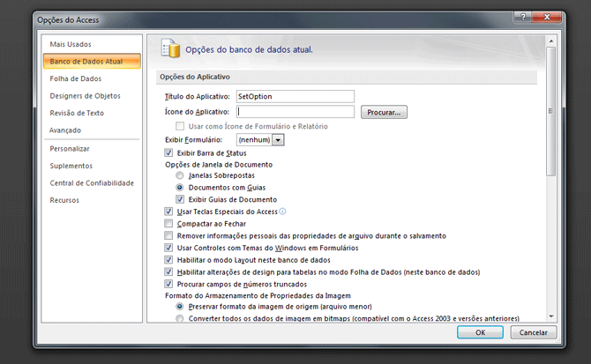Select Preservar formato da imagem de origem
Viewport: 591px width, 364px height.
click(180, 307)
